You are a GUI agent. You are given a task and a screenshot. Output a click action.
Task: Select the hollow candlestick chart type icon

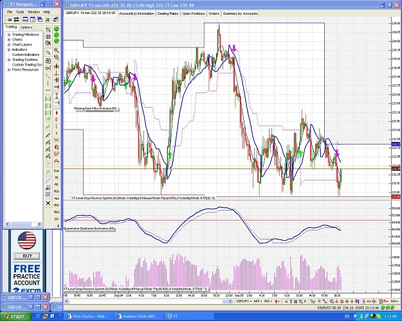[57, 119]
